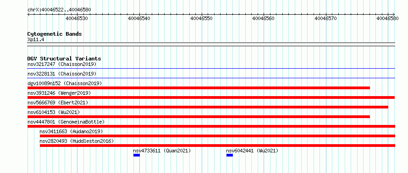Open variant nsv3217247 (Chaisson2019) label
408x173 pixels.
[62, 64]
